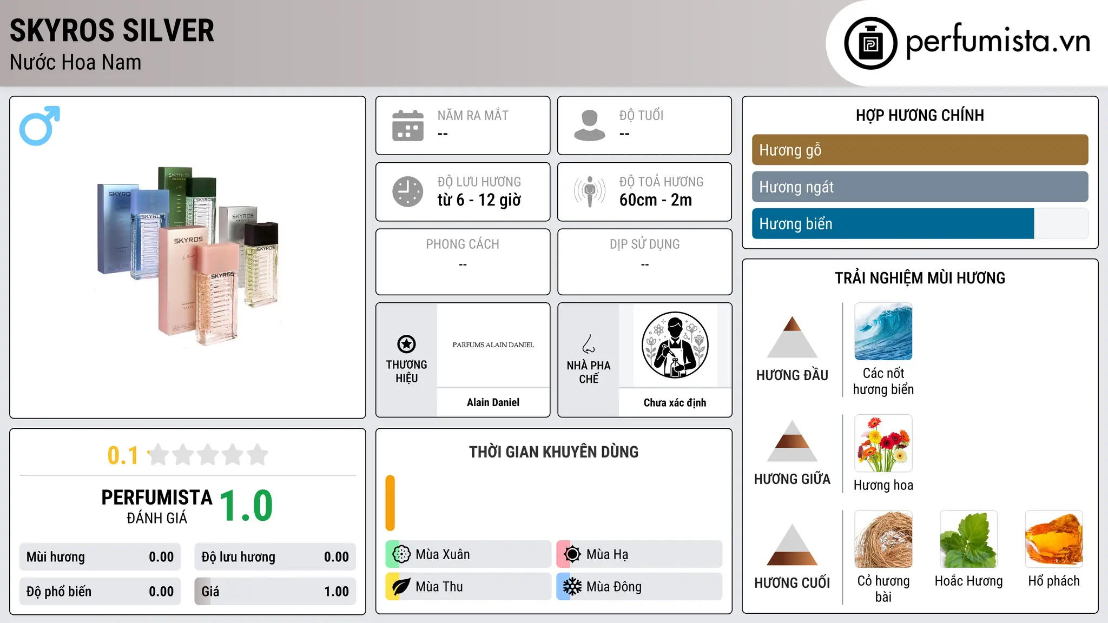Click the PERFUMISTA ĐÁNH GIÁ label

coord(157,506)
